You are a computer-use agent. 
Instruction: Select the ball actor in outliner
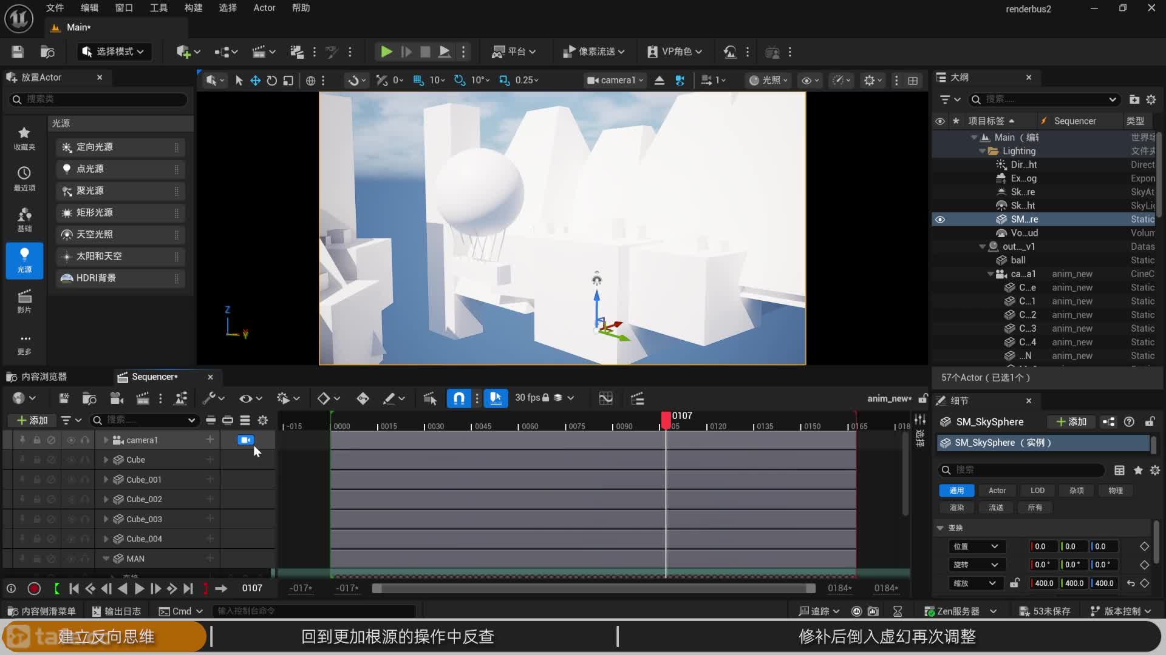1018,260
